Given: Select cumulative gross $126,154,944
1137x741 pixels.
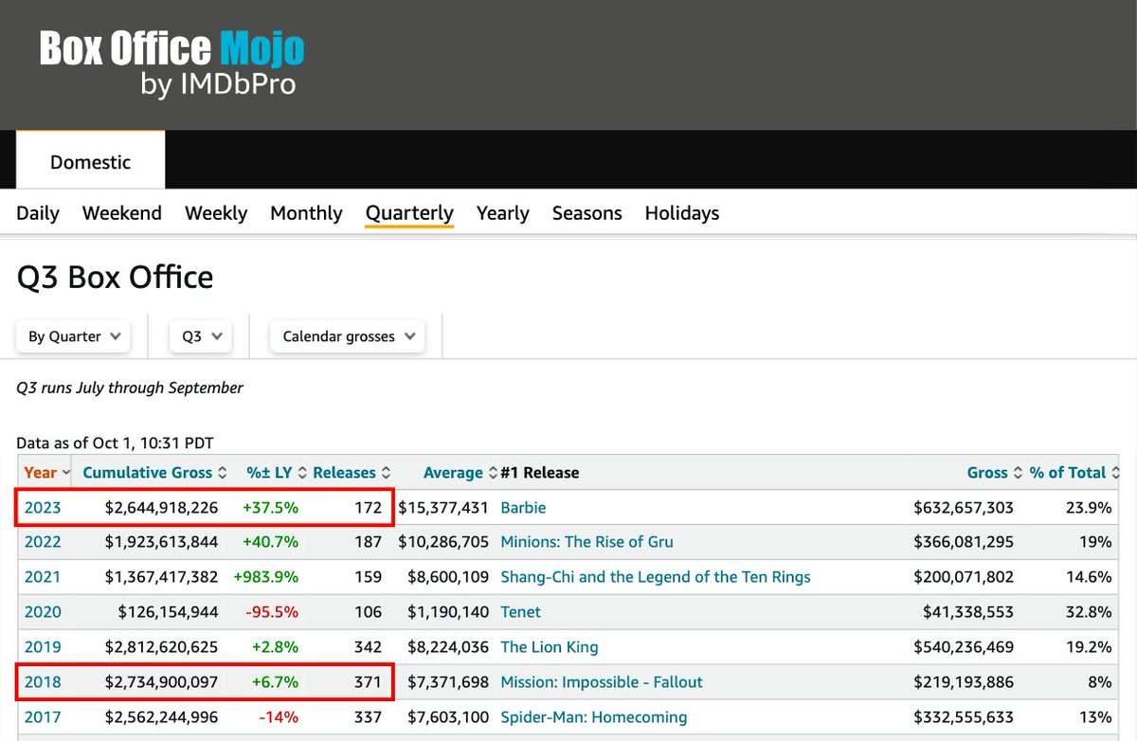Looking at the screenshot, I should click(x=168, y=612).
